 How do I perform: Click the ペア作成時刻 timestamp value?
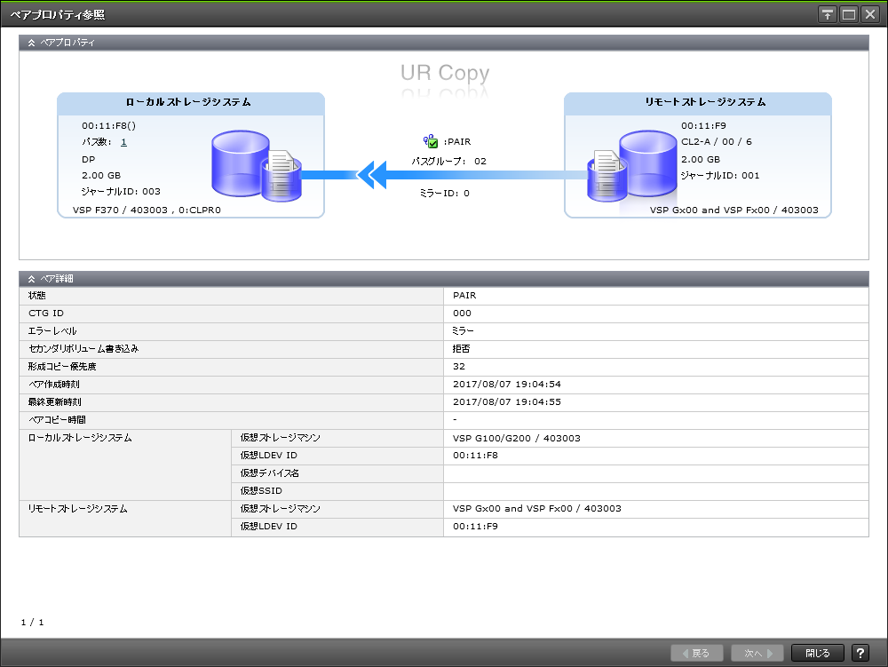click(506, 385)
